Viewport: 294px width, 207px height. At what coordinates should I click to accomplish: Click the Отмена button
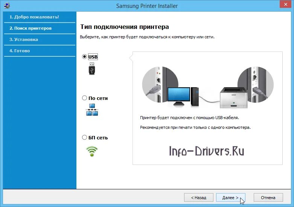point(268,198)
